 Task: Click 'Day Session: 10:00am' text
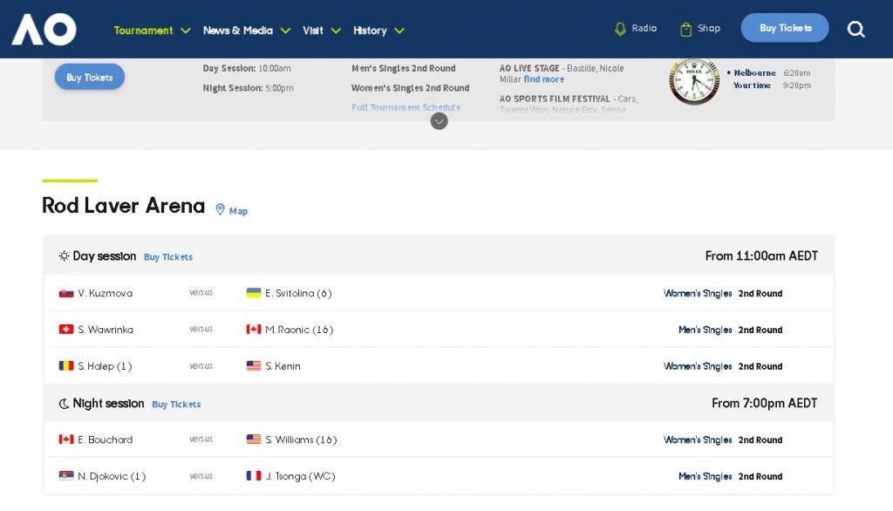click(247, 68)
